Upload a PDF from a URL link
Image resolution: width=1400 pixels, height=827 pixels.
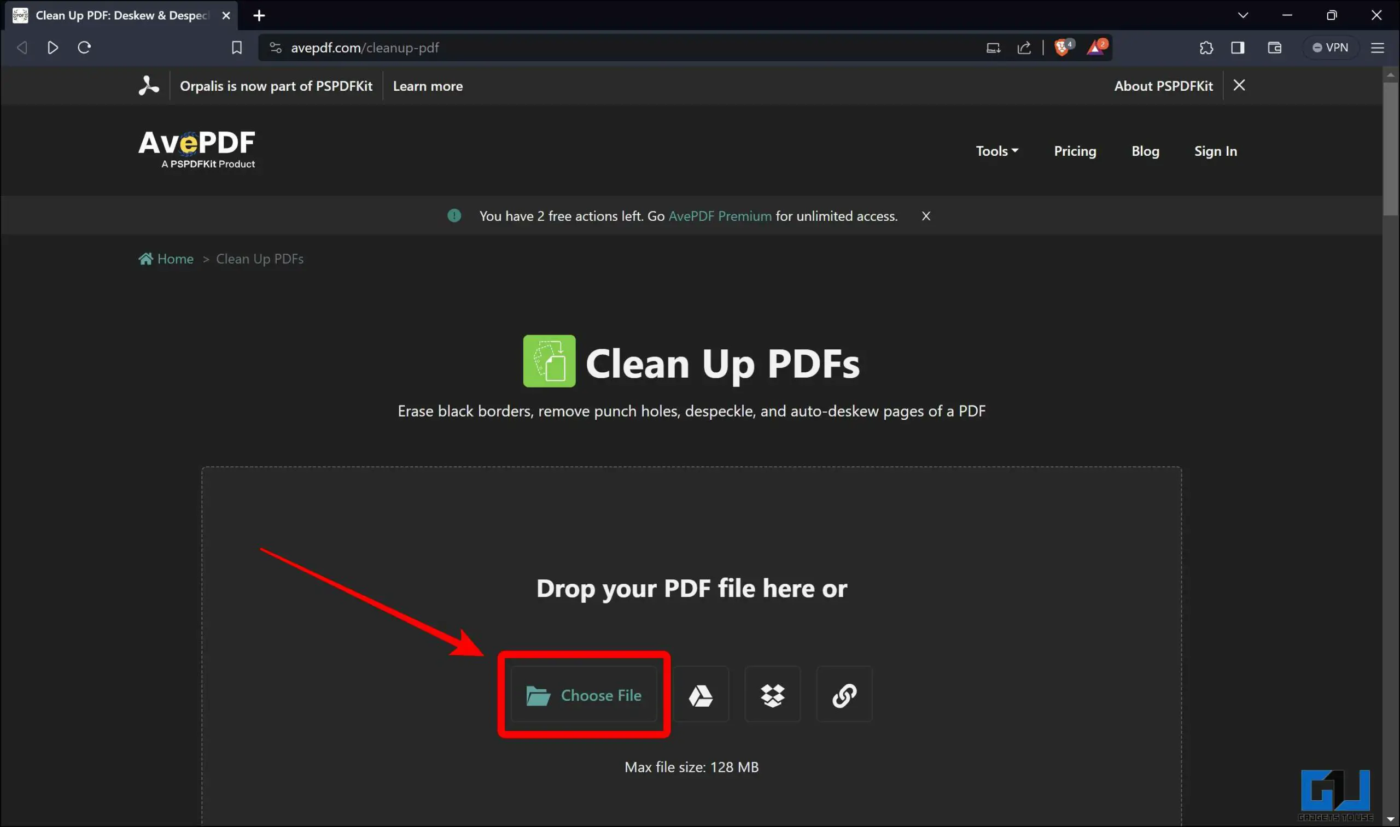pyautogui.click(x=844, y=695)
